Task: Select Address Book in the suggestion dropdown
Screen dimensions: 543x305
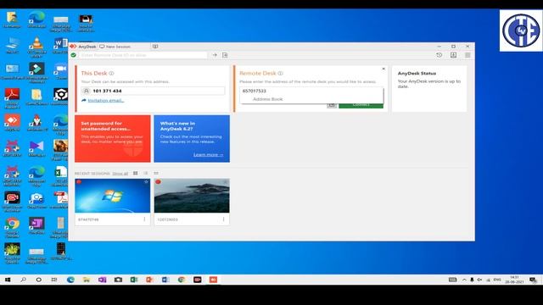Action: coord(268,99)
